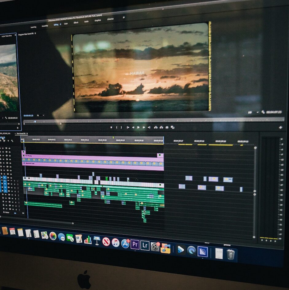This screenshot has width=289, height=290.
Task: Click the timecode field showing 00:00:05:18
Action: (x=28, y=115)
